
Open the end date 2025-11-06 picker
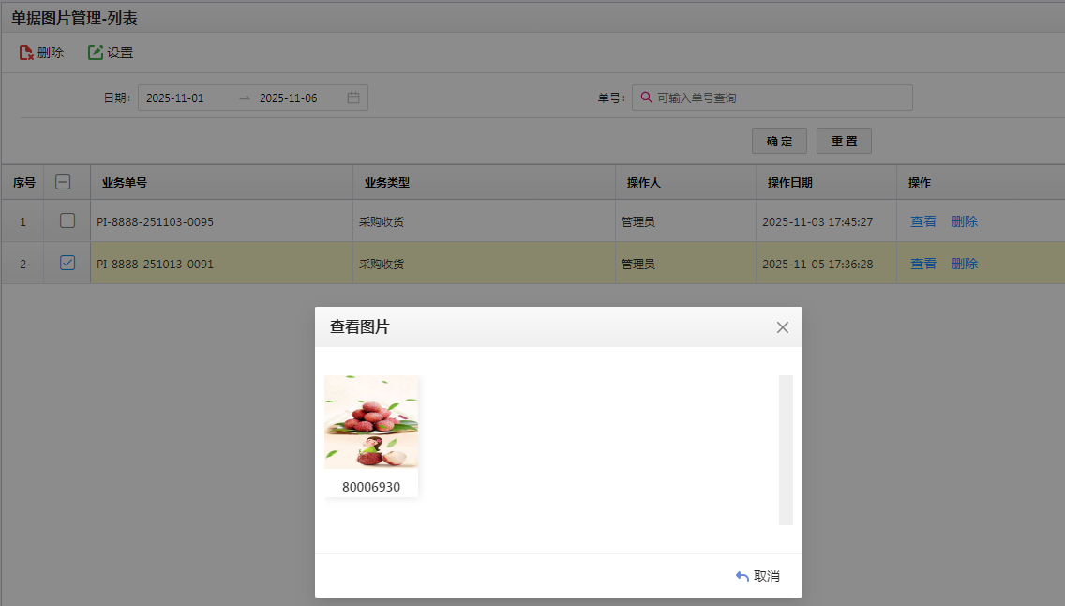(288, 98)
